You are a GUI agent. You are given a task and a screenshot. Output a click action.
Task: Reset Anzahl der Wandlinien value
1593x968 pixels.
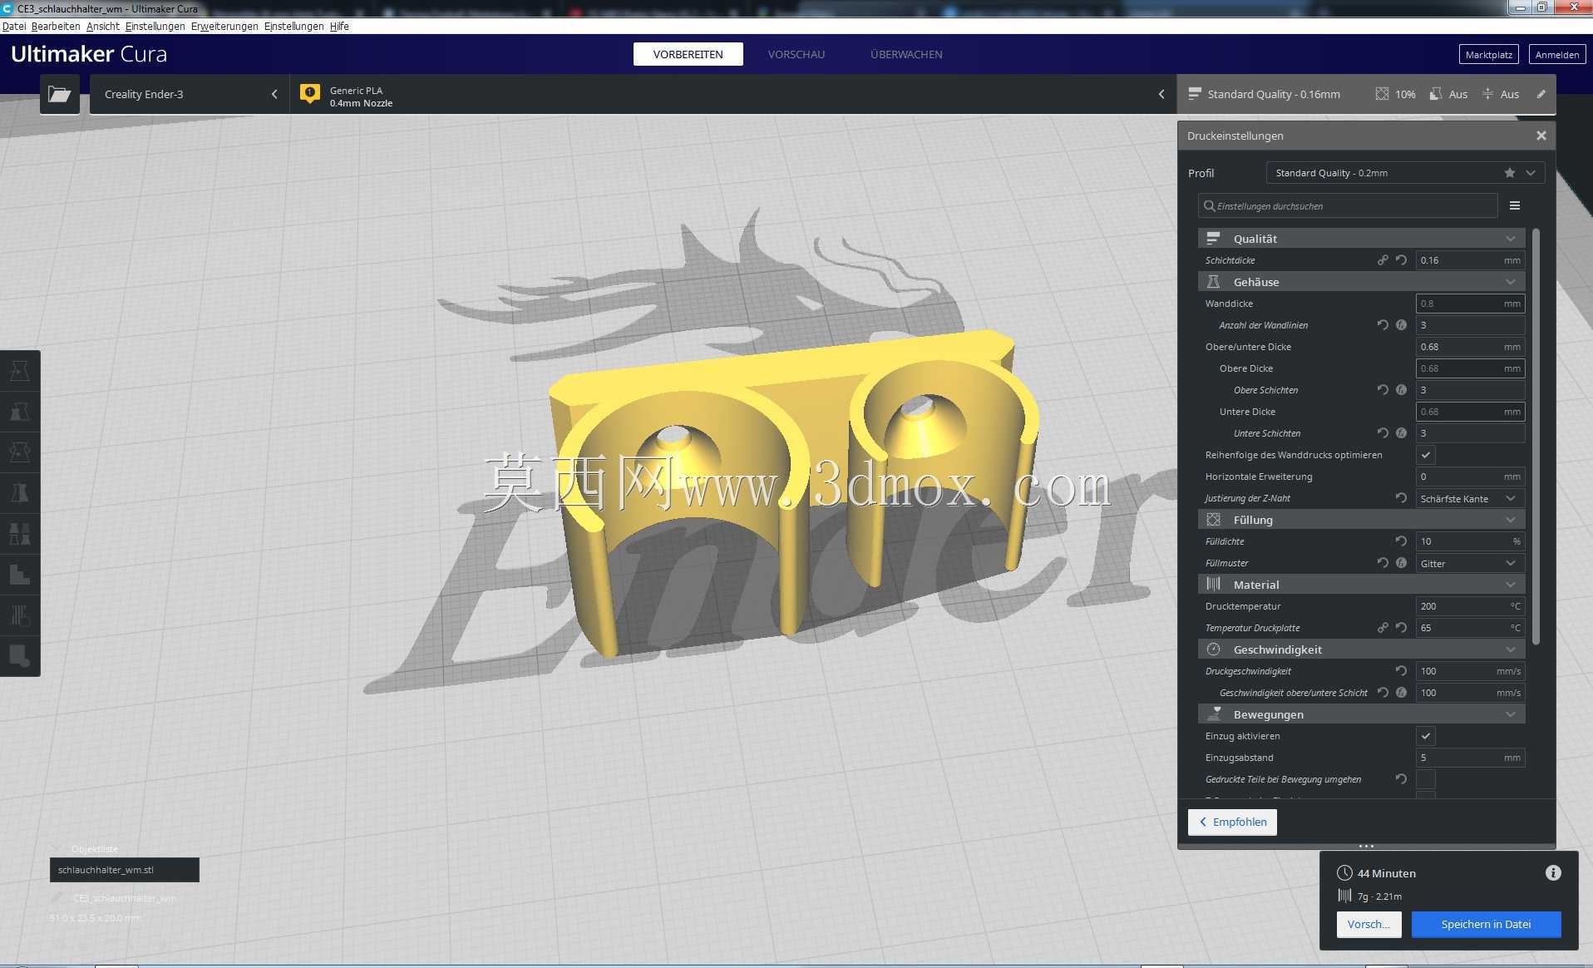[x=1383, y=325]
